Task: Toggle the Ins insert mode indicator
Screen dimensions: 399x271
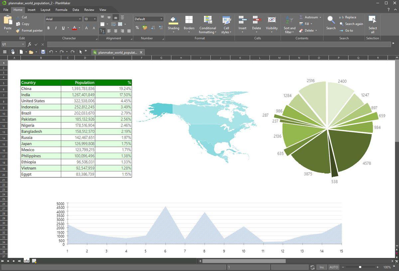Action: (322, 267)
